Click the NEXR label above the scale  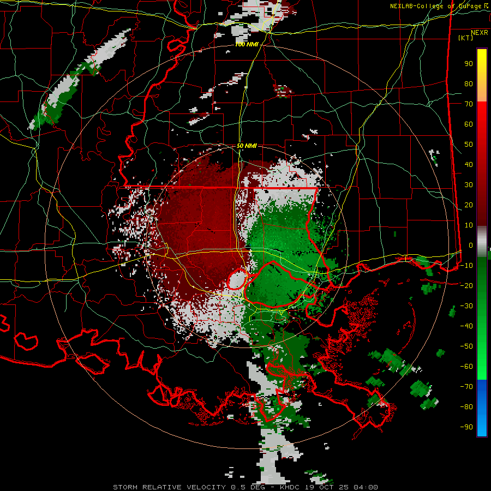click(480, 33)
